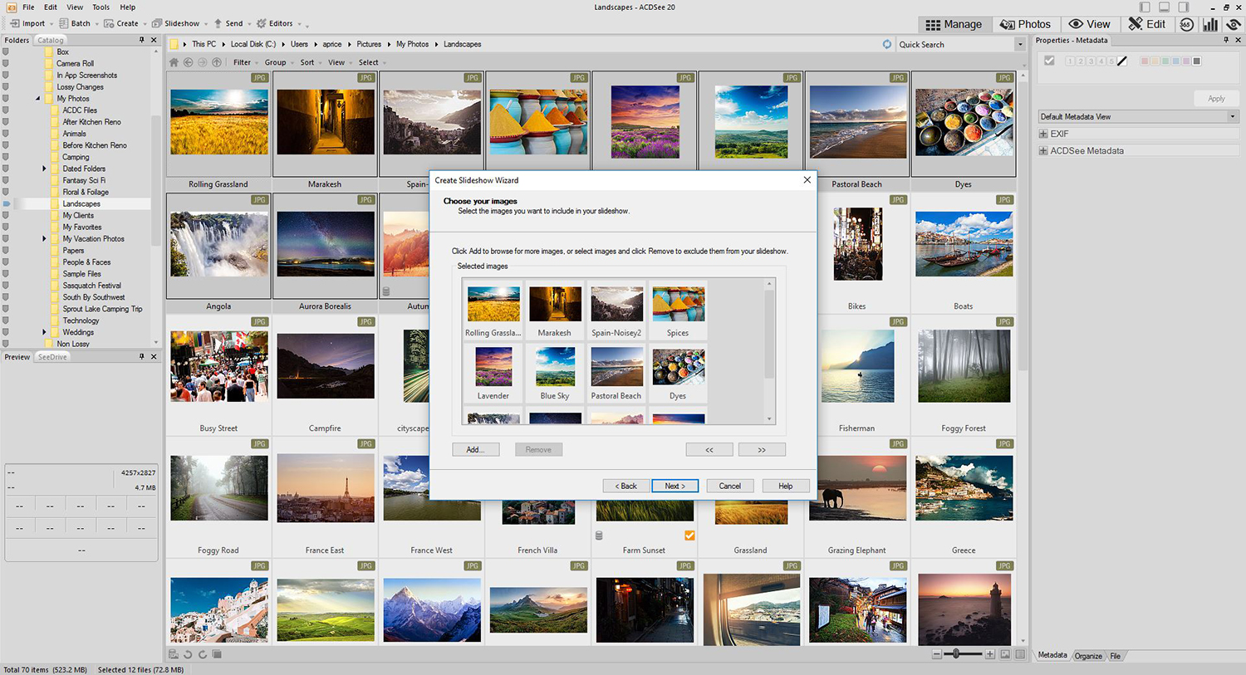This screenshot has height=675, width=1246.
Task: Open the SeeDrive eye icon at top right
Action: [1234, 24]
